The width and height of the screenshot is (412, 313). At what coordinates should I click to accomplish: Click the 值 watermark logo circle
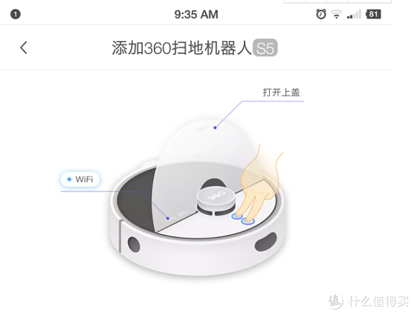click(335, 301)
